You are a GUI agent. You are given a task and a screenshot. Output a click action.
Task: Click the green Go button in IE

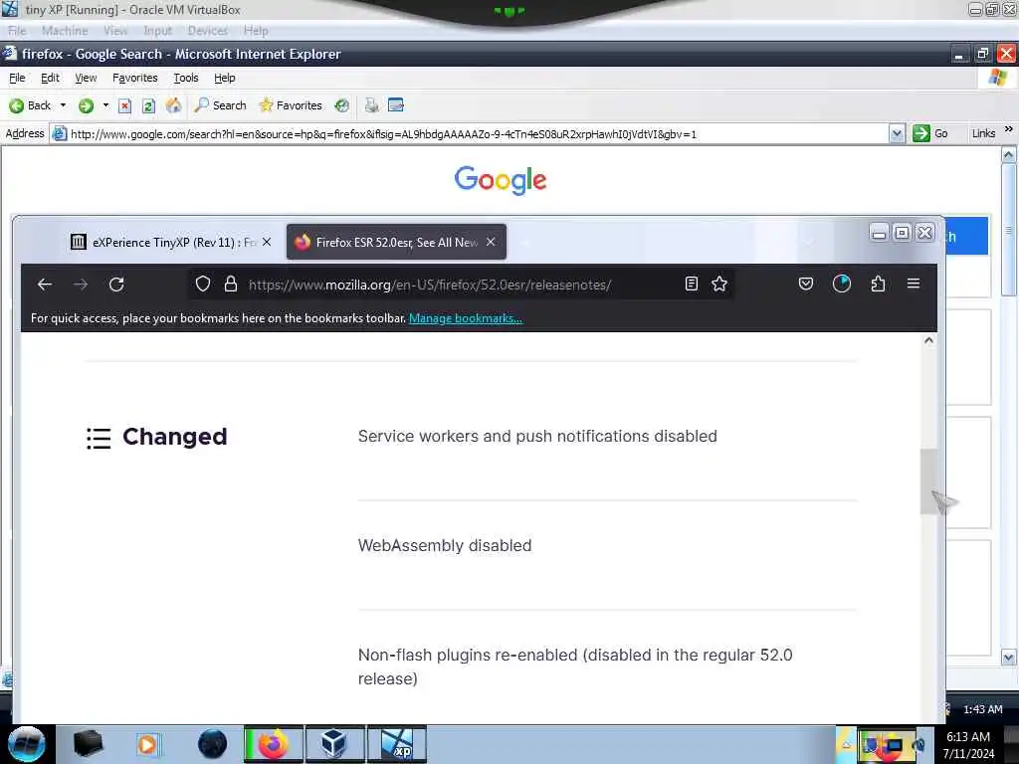(x=930, y=134)
